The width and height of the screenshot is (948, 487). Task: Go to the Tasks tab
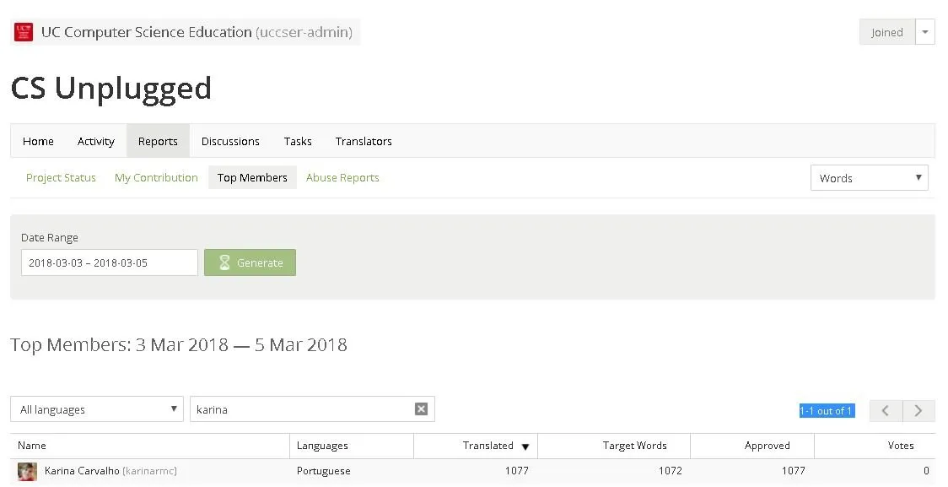pos(298,141)
